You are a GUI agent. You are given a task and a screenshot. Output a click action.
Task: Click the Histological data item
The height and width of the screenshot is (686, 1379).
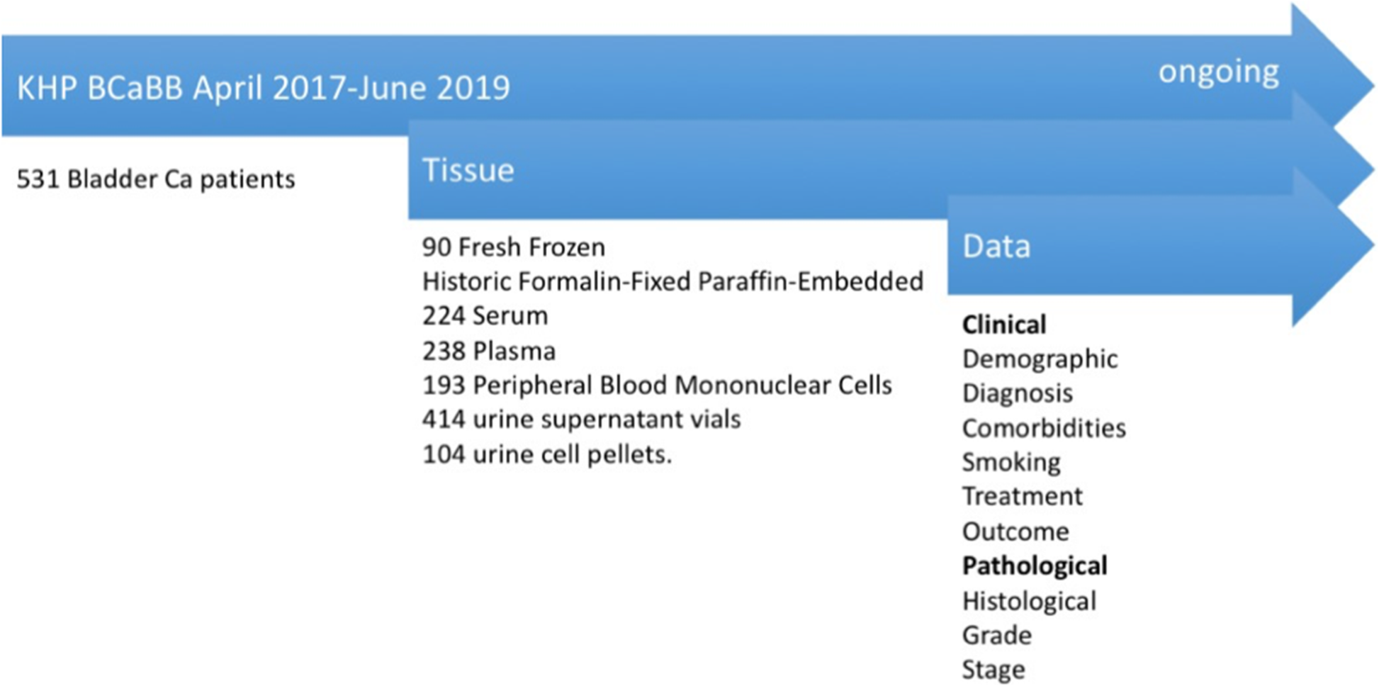click(1029, 602)
